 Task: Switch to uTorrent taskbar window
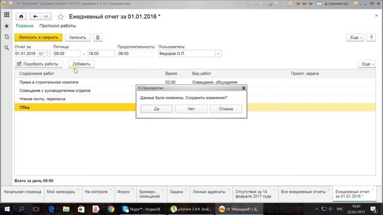[191, 209]
